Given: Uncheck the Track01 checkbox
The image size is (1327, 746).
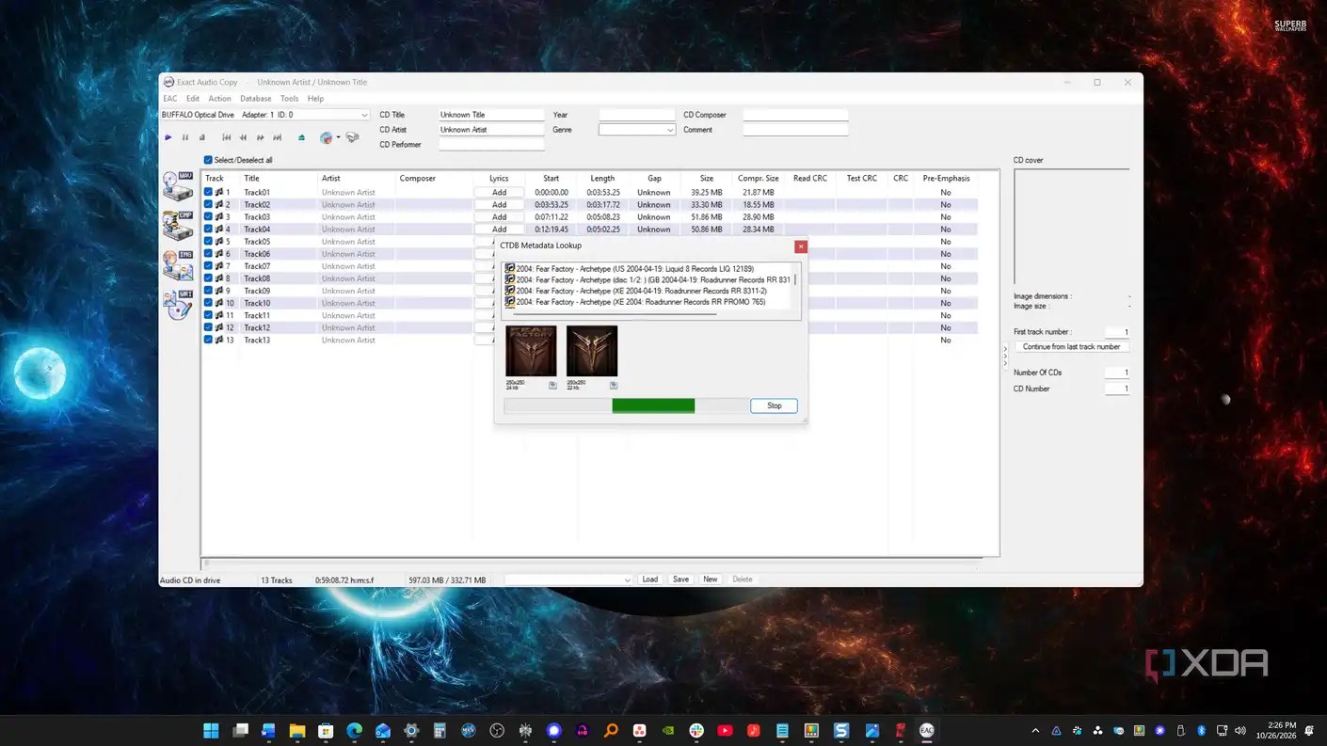Looking at the screenshot, I should [x=208, y=192].
